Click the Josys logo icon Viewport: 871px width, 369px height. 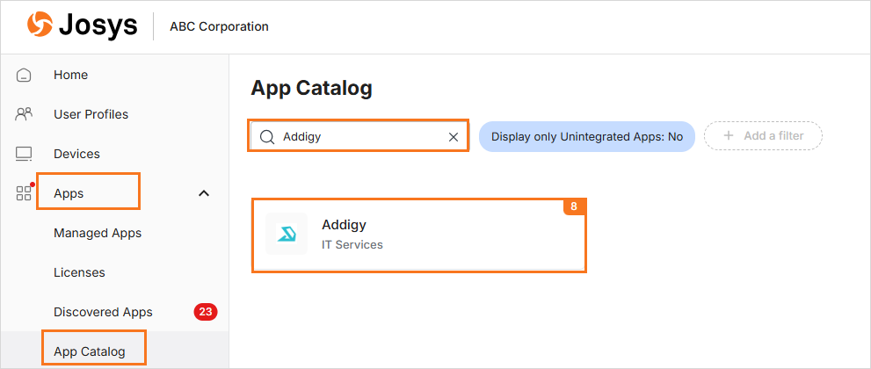click(x=40, y=26)
